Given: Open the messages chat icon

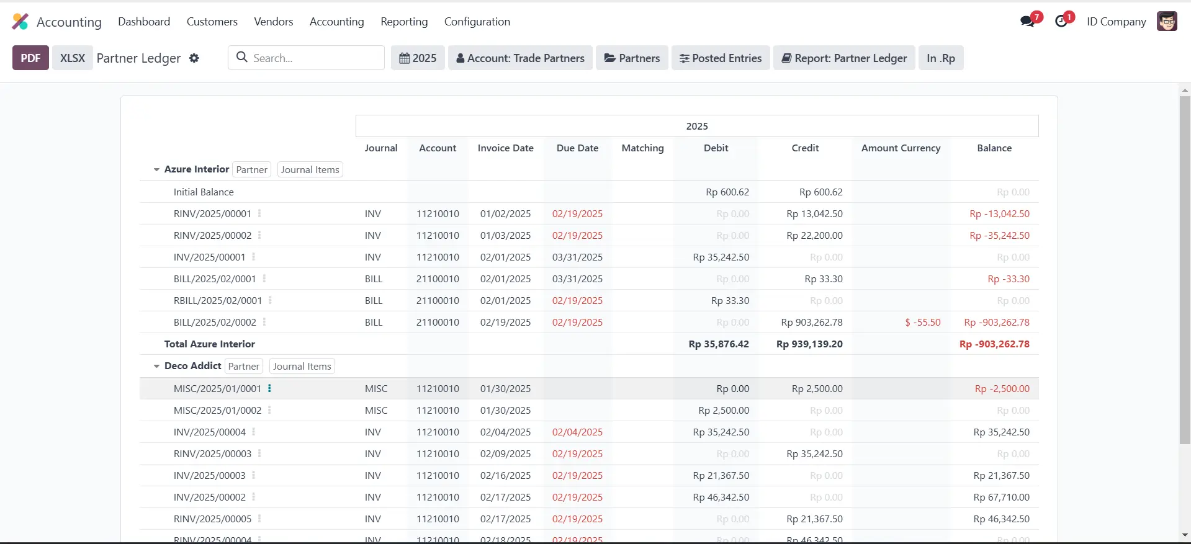Looking at the screenshot, I should tap(1028, 21).
